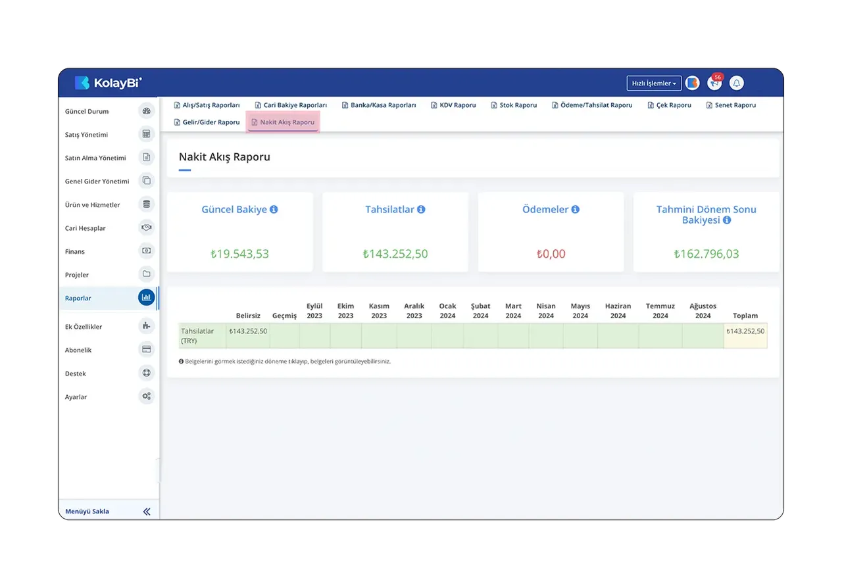Click the Tahsilatlar (TRY) row label
The height and width of the screenshot is (572, 842).
(197, 336)
